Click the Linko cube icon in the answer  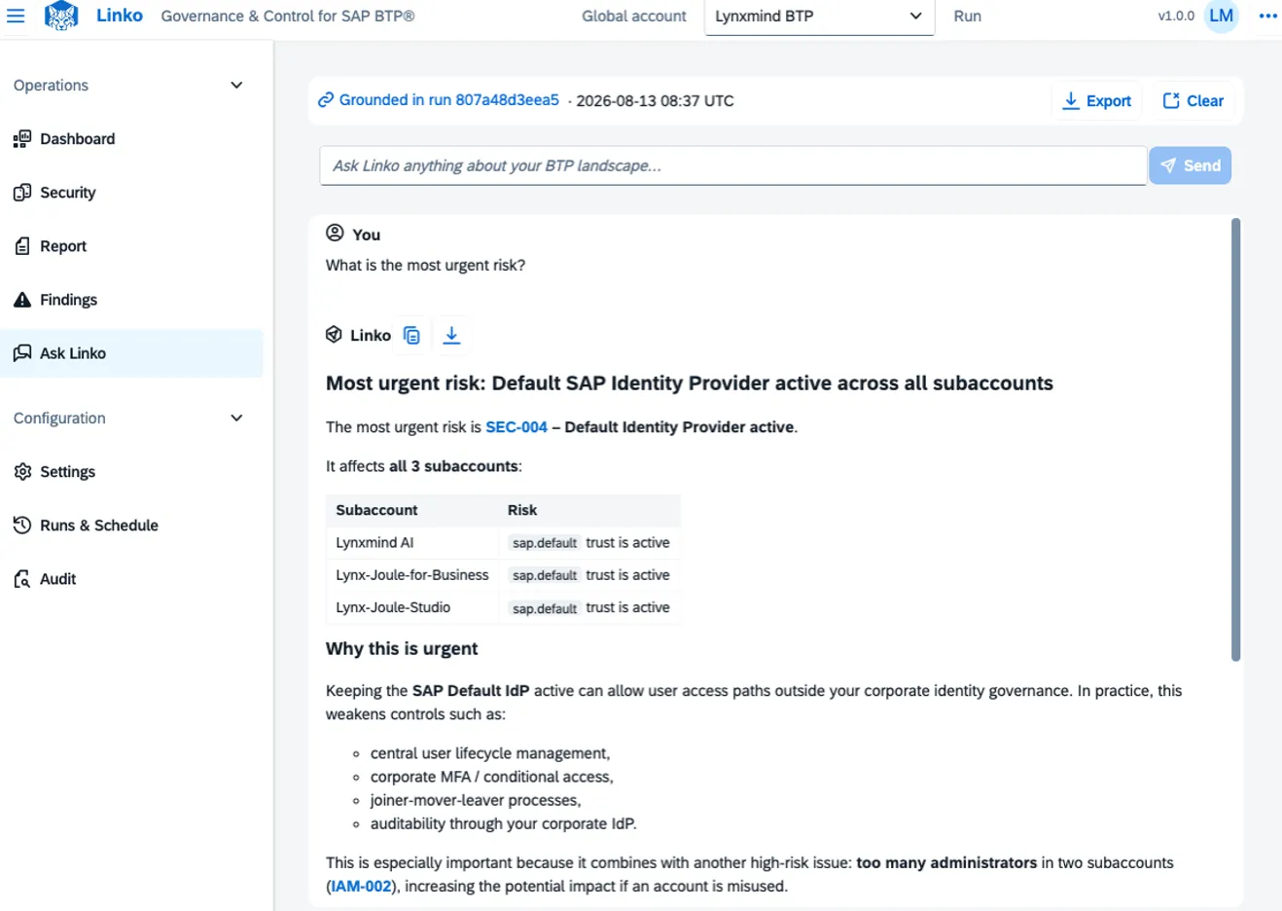[x=334, y=335]
